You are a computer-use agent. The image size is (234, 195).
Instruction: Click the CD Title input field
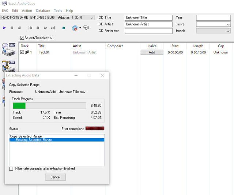pyautogui.click(x=148, y=18)
